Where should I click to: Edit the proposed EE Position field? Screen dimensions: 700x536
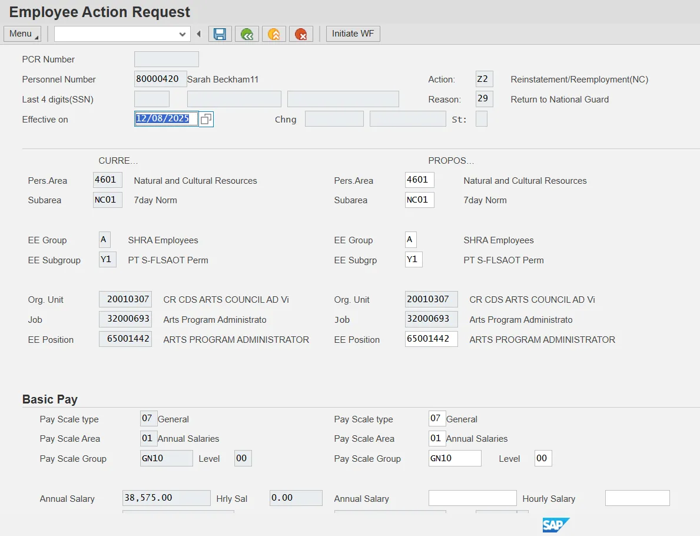click(x=431, y=339)
